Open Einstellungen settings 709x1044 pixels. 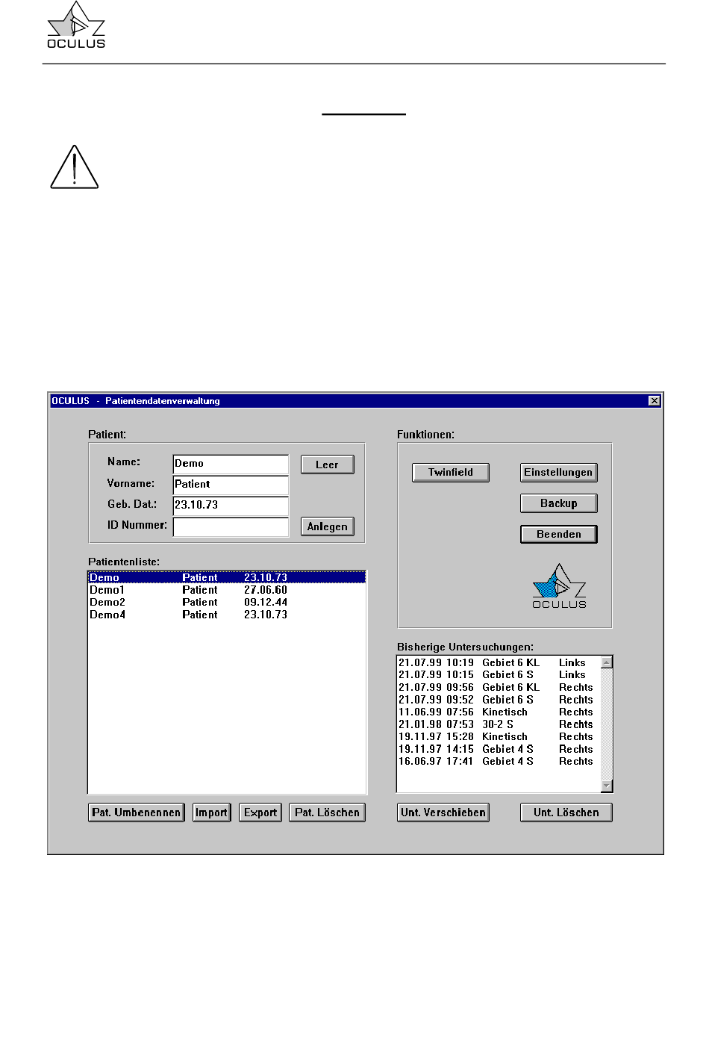558,473
